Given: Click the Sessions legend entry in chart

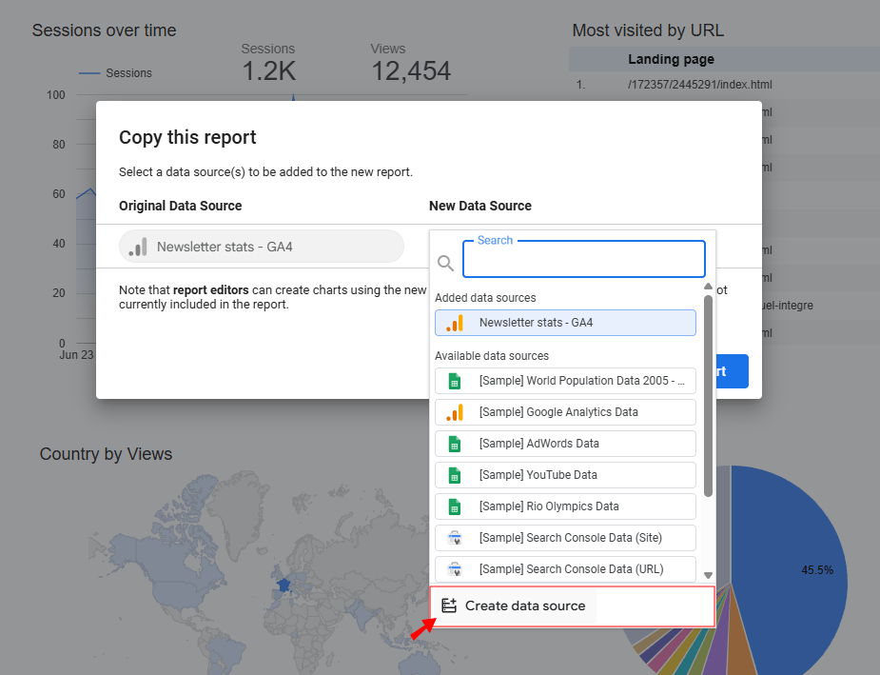Looking at the screenshot, I should (116, 73).
